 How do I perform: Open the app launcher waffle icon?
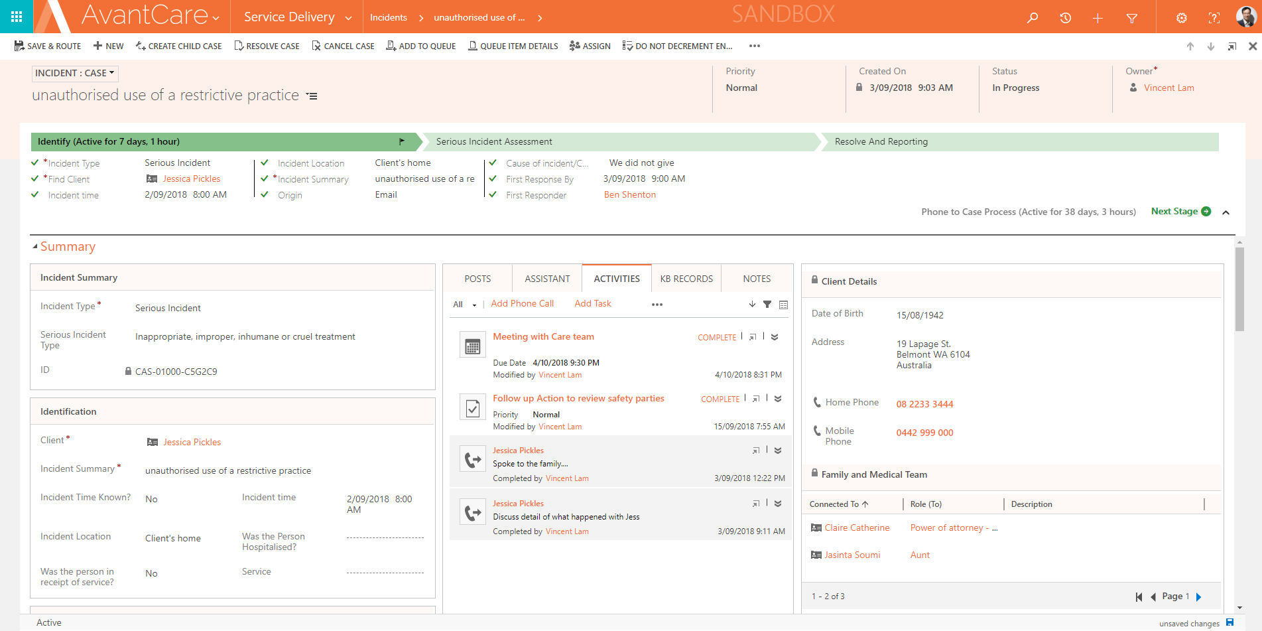(16, 16)
